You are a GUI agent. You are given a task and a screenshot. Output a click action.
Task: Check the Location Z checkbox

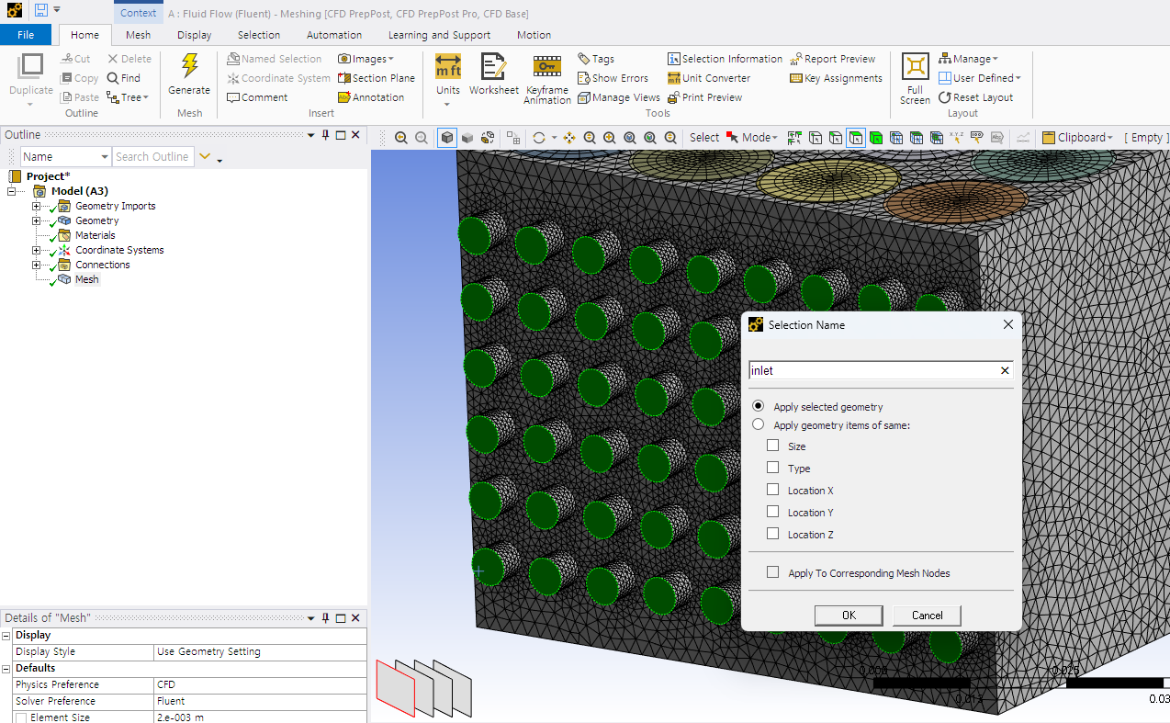[x=772, y=534]
